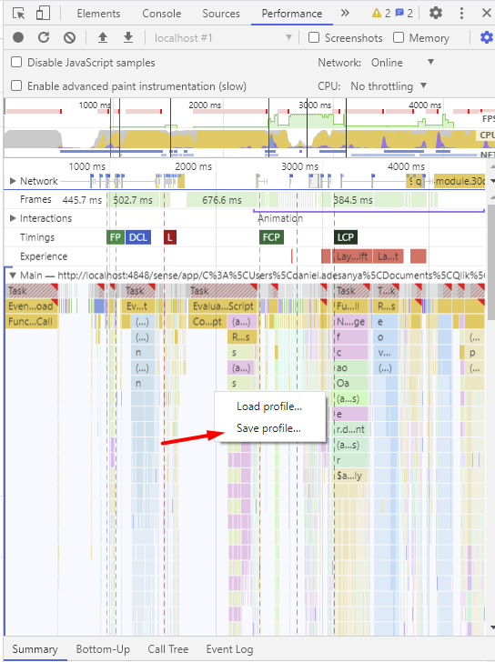The image size is (495, 662).
Task: Select the LCP timing marker
Action: [346, 237]
